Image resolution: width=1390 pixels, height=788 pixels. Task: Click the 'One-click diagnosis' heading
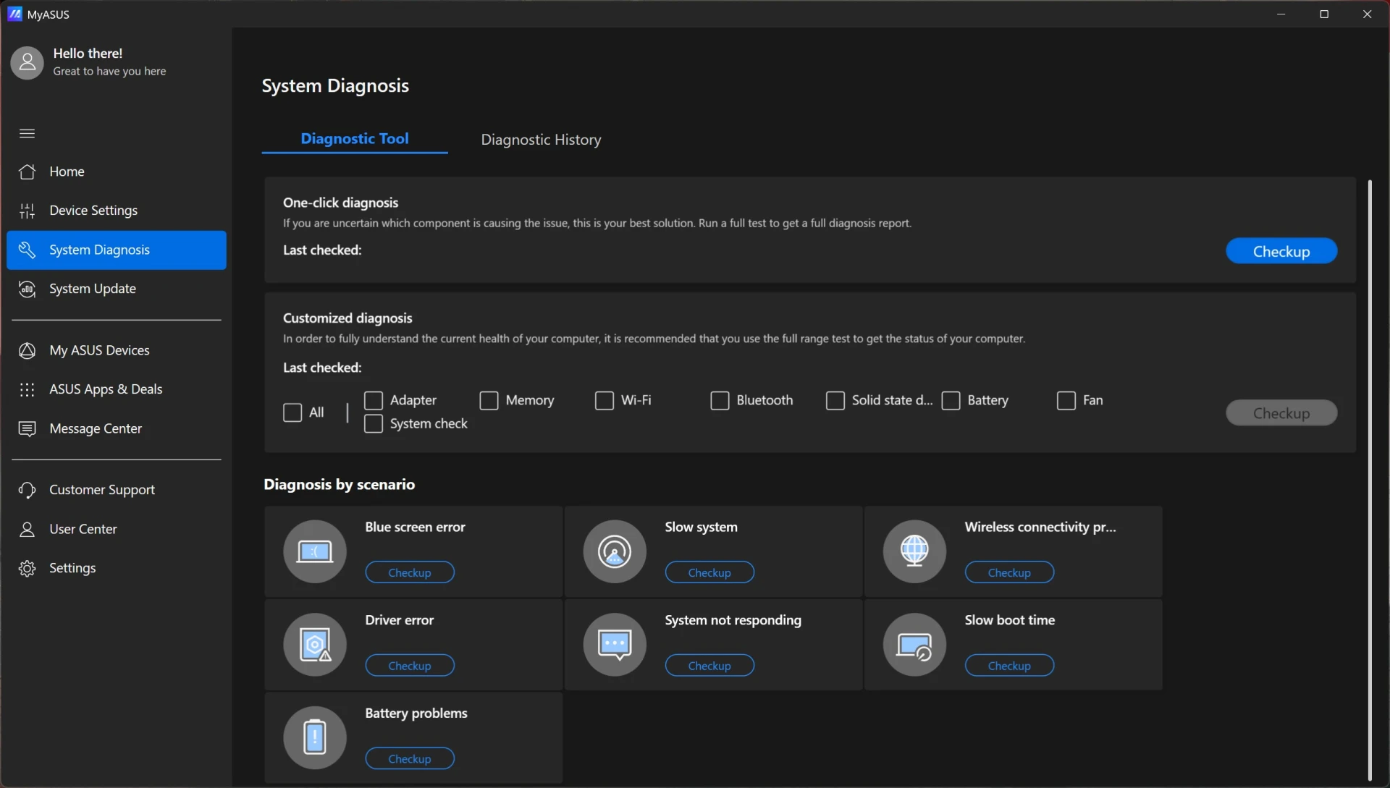point(340,203)
